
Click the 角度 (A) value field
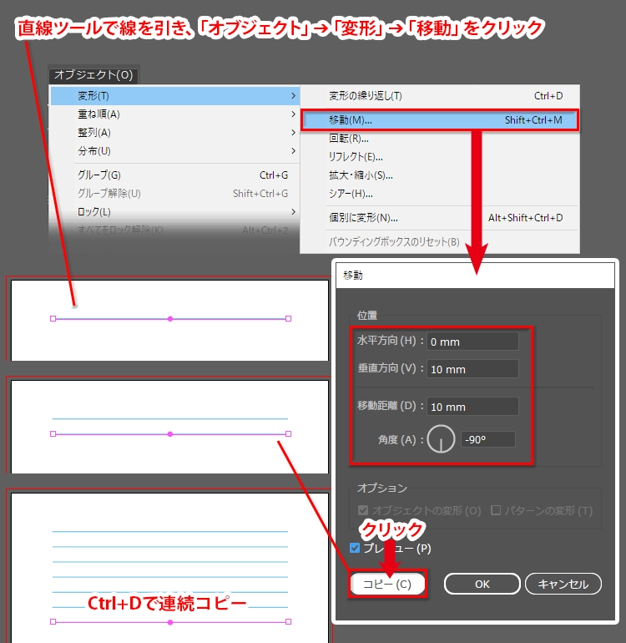click(487, 439)
